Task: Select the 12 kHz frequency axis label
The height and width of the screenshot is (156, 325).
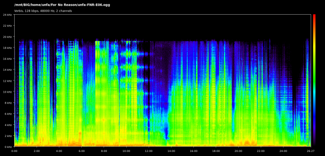Action: 7,80
